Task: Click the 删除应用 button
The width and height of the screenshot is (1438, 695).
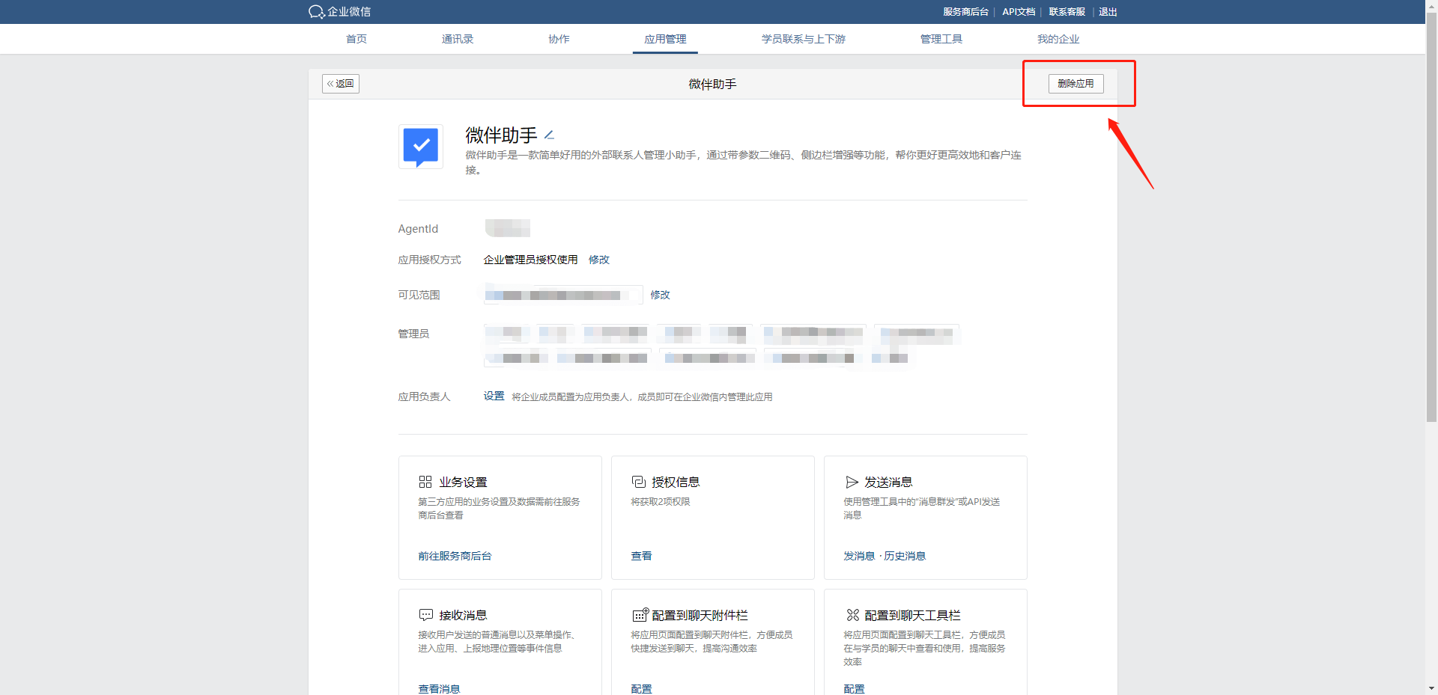Action: tap(1076, 84)
